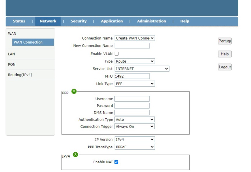Viewport: 251px width, 172px height.
Task: Open the Type dropdown showing Route
Action: coord(135,61)
